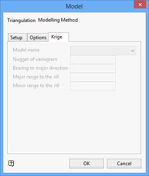
Task: Dismiss the dialog with Cancel
Action: (x=124, y=164)
